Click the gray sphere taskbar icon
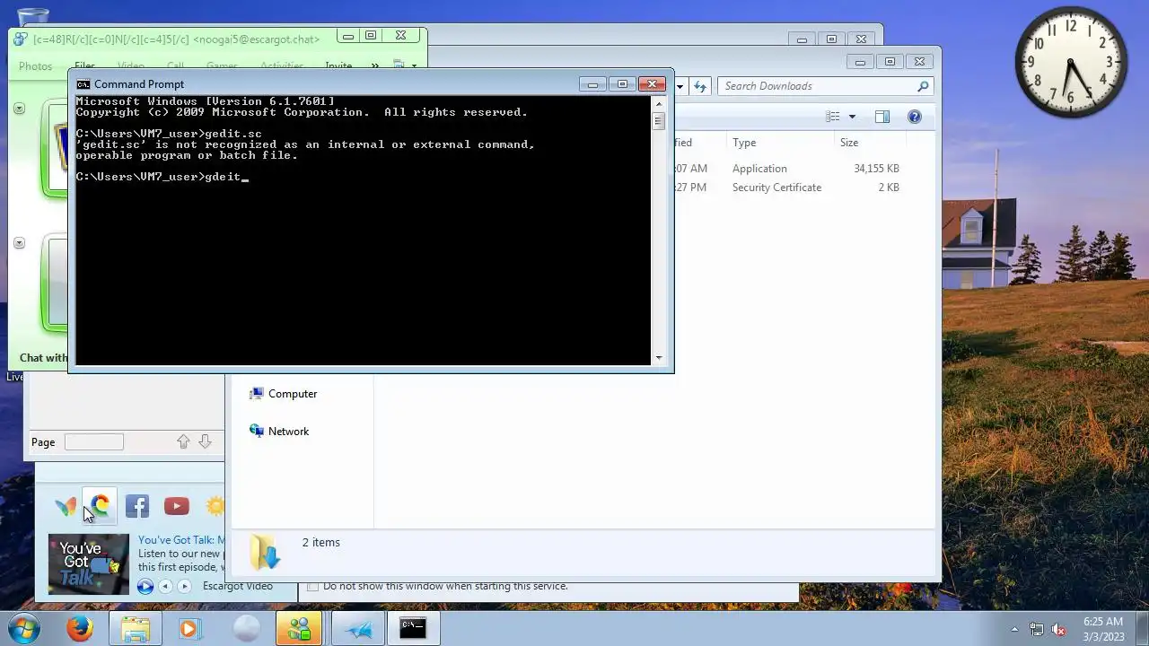Image resolution: width=1149 pixels, height=646 pixels. 246,628
